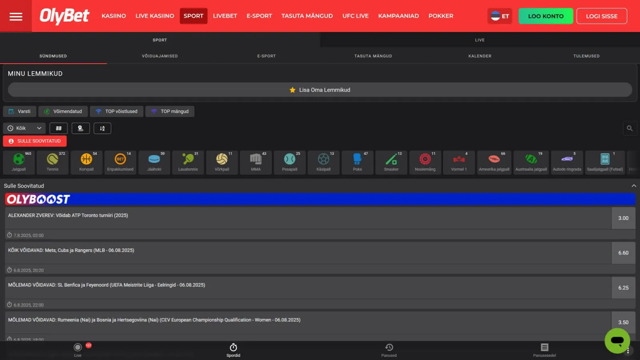The height and width of the screenshot is (360, 640).
Task: Open the E-SPORT top menu item
Action: [x=259, y=16]
